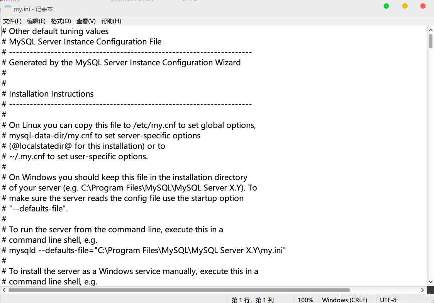Click the vertical scrollbar thumb
The image size is (434, 303).
pos(431,41)
